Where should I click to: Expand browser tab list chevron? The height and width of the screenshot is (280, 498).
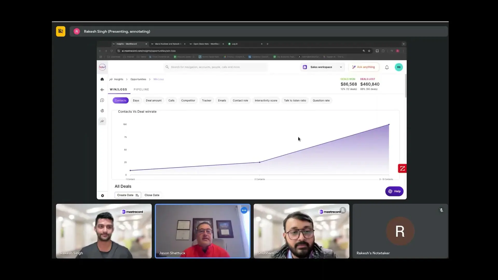click(404, 44)
